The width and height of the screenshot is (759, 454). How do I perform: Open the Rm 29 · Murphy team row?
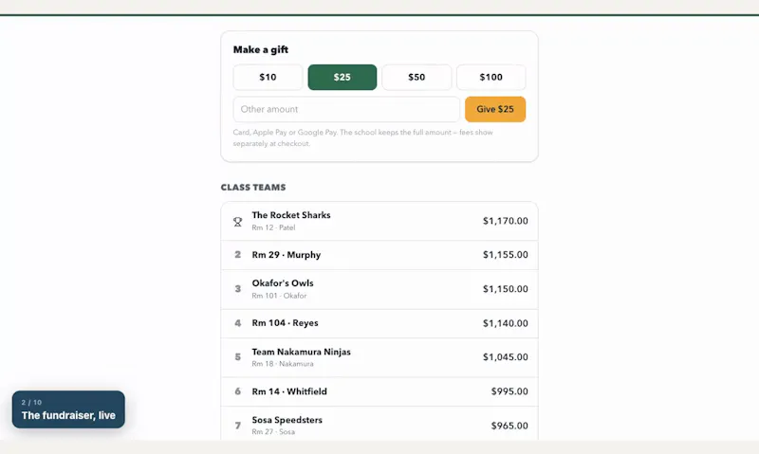379,255
